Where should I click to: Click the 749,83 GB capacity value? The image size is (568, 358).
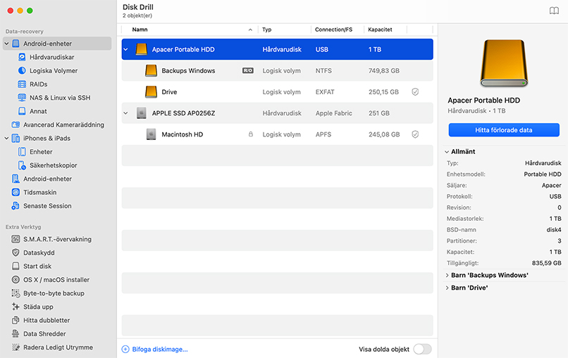click(384, 70)
